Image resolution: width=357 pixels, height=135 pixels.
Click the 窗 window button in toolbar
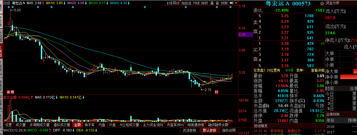[x=217, y=3]
